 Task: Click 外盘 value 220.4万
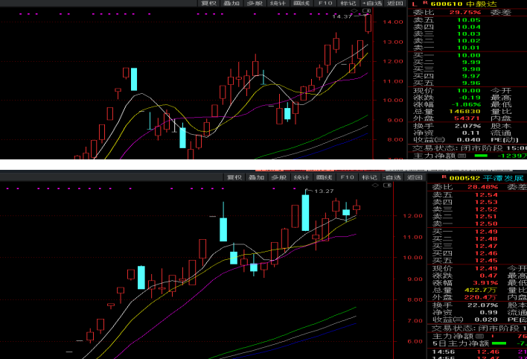[480, 297]
